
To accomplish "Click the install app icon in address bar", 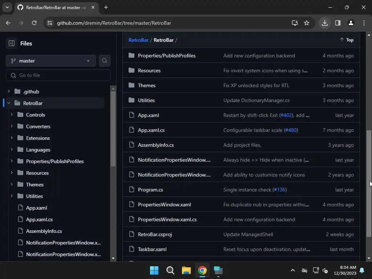I will pos(295,23).
